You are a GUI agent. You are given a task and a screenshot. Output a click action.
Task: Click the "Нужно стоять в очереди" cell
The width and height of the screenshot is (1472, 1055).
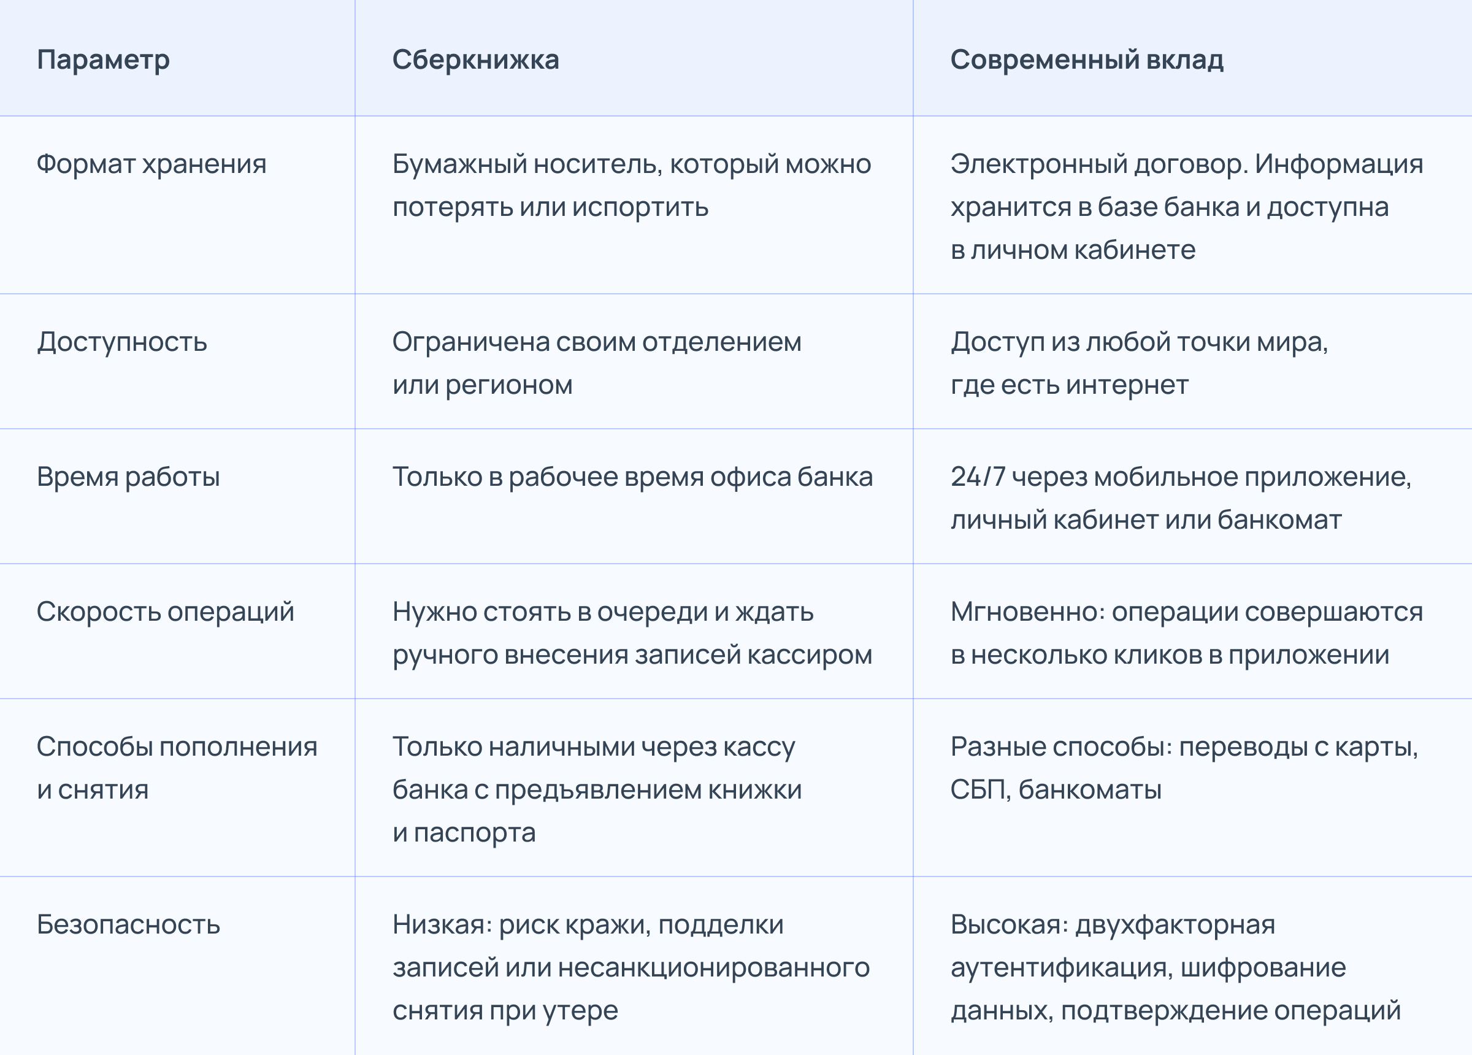pos(632,633)
